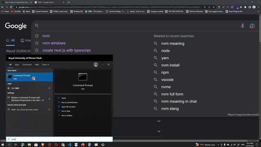Click the Google voice search microphone
The image size is (261, 147).
pos(243,26)
